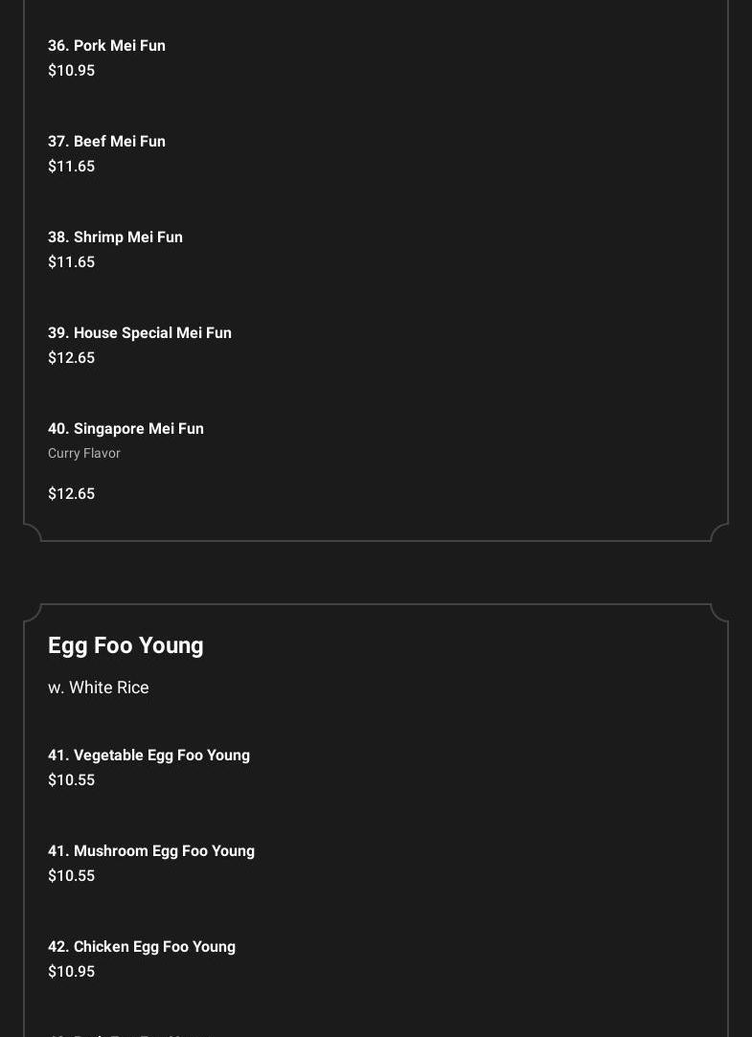This screenshot has height=1037, width=752.
Task: Select 39. House Special Mei Fun
Action: [140, 333]
